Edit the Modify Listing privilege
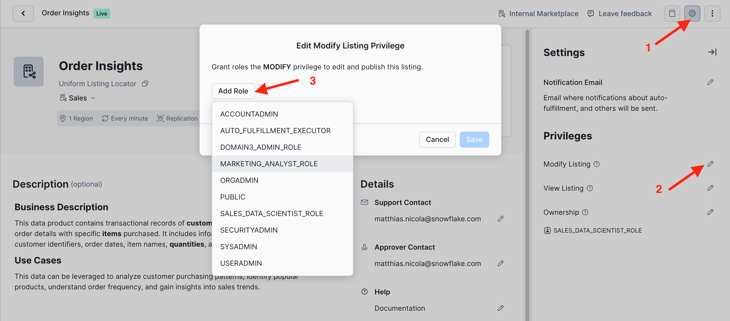The height and width of the screenshot is (321, 730). pyautogui.click(x=710, y=164)
